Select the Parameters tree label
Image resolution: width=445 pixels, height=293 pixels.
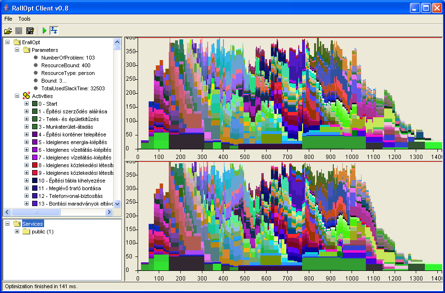click(45, 50)
